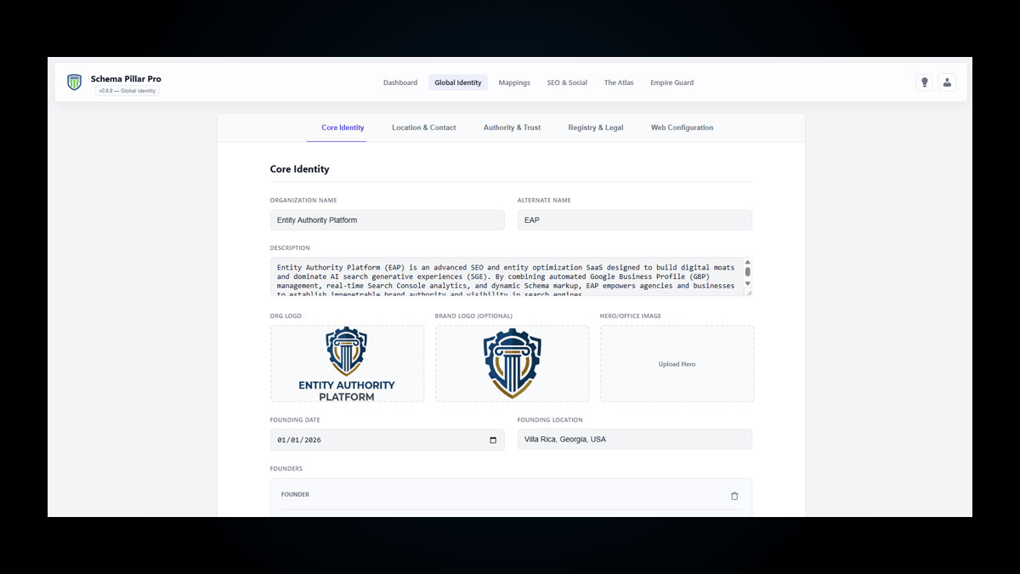Viewport: 1020px width, 574px height.
Task: Click the Org Logo image thumbnail
Action: tap(347, 364)
